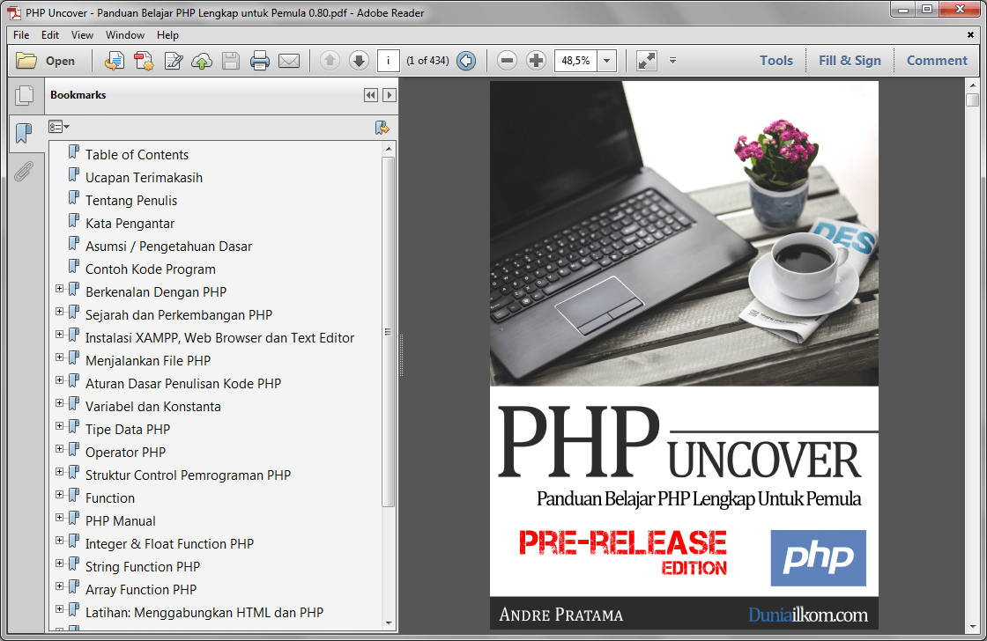
Task: Close the document with the menu bar X
Action: [970, 35]
